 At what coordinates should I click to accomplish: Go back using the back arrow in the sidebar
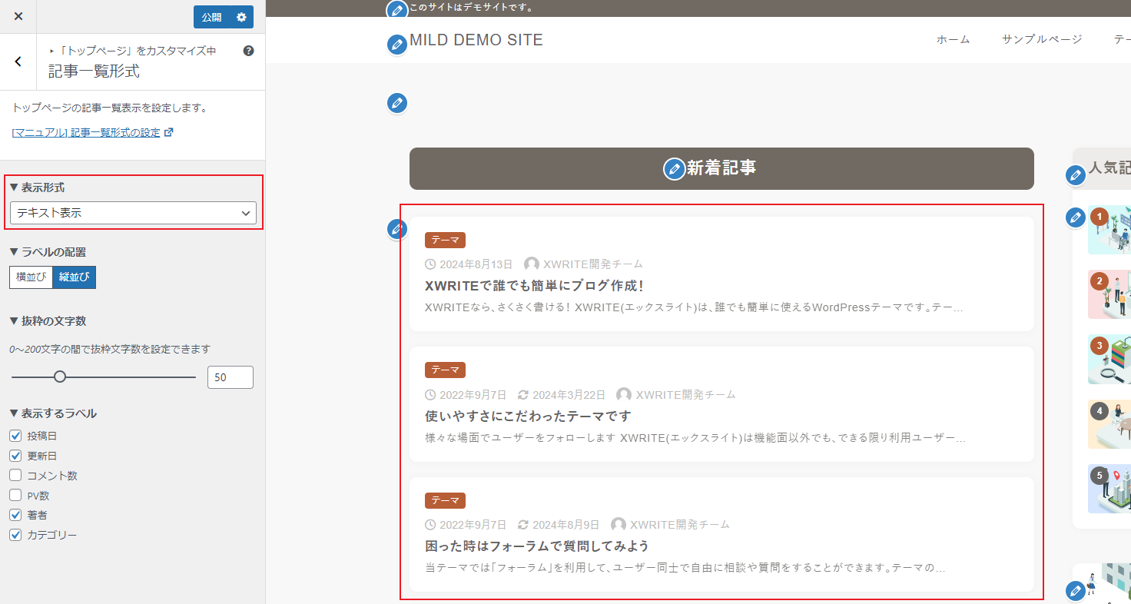17,61
